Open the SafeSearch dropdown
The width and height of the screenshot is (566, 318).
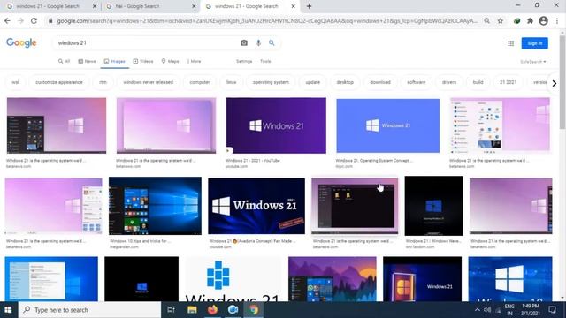pos(533,62)
